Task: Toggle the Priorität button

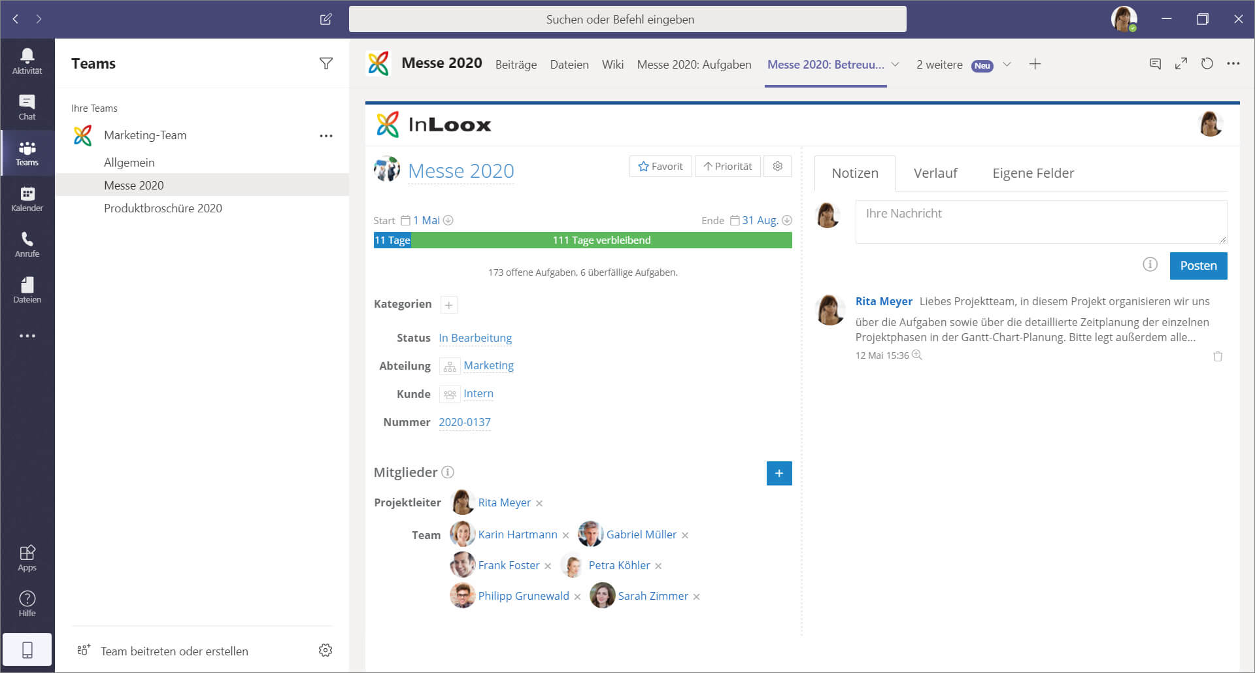Action: (x=728, y=166)
